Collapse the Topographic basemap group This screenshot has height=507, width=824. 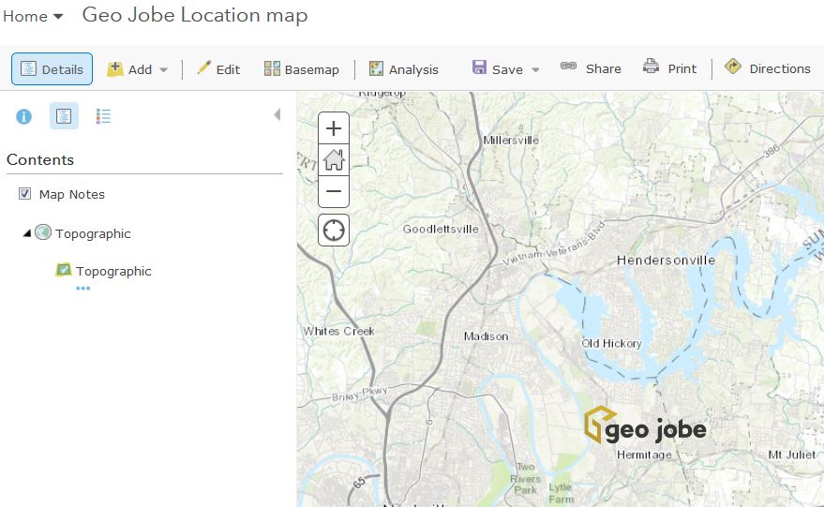tap(26, 233)
